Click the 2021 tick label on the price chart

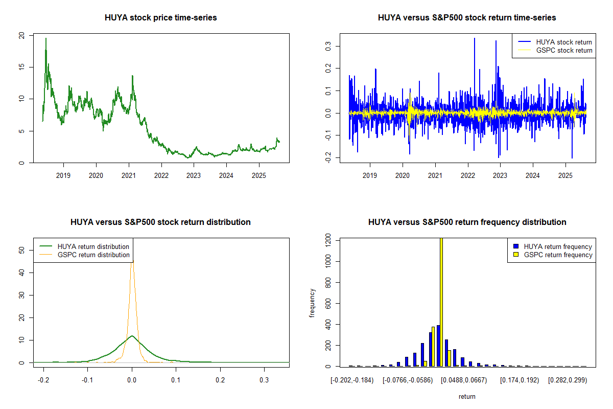pyautogui.click(x=129, y=175)
